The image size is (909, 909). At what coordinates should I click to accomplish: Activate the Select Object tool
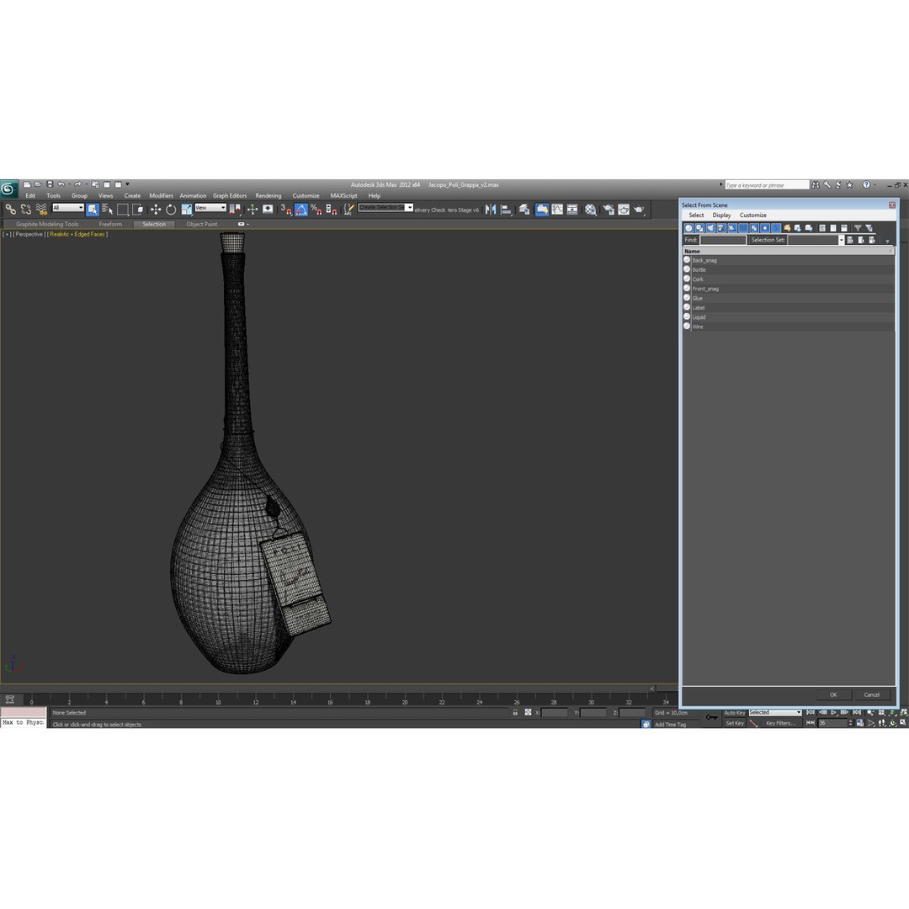[93, 210]
